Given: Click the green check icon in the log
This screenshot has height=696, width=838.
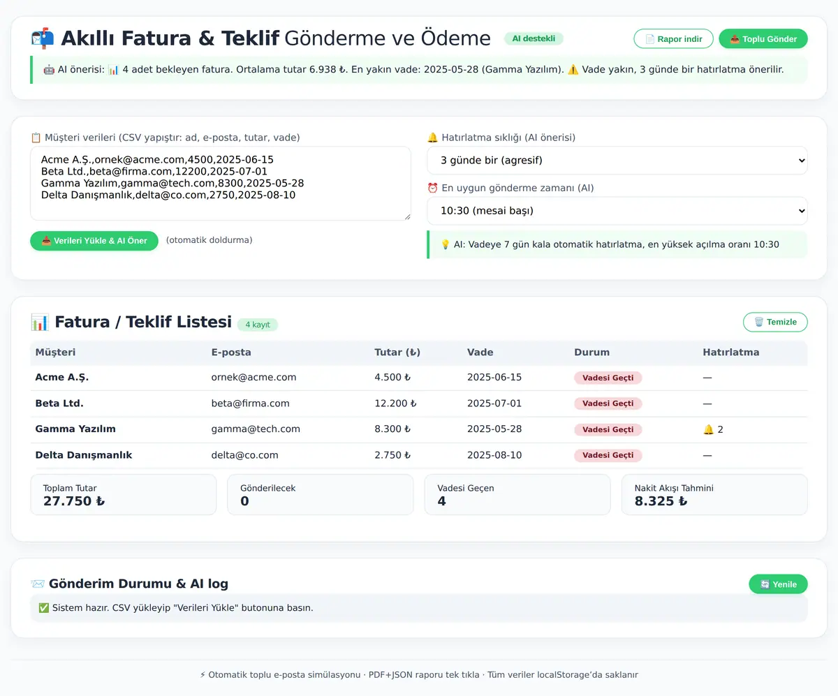Looking at the screenshot, I should 44,607.
